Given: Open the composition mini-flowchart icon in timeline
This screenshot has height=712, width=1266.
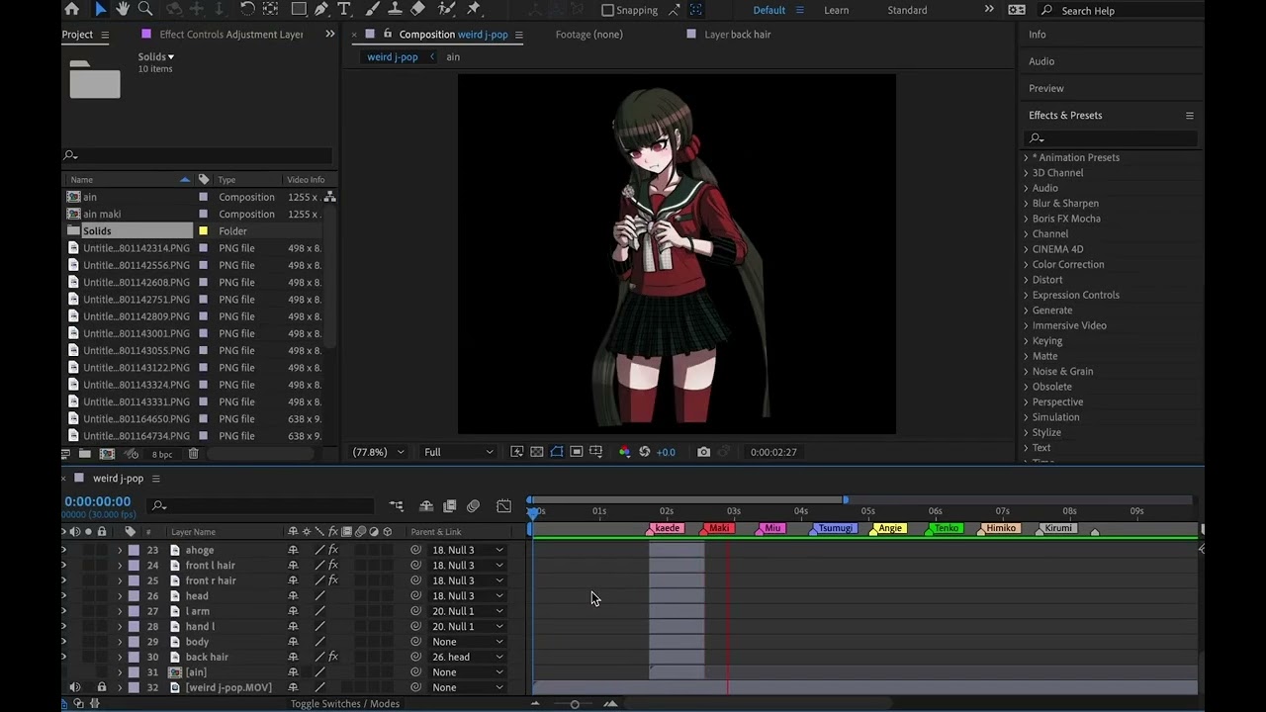Looking at the screenshot, I should [x=397, y=506].
